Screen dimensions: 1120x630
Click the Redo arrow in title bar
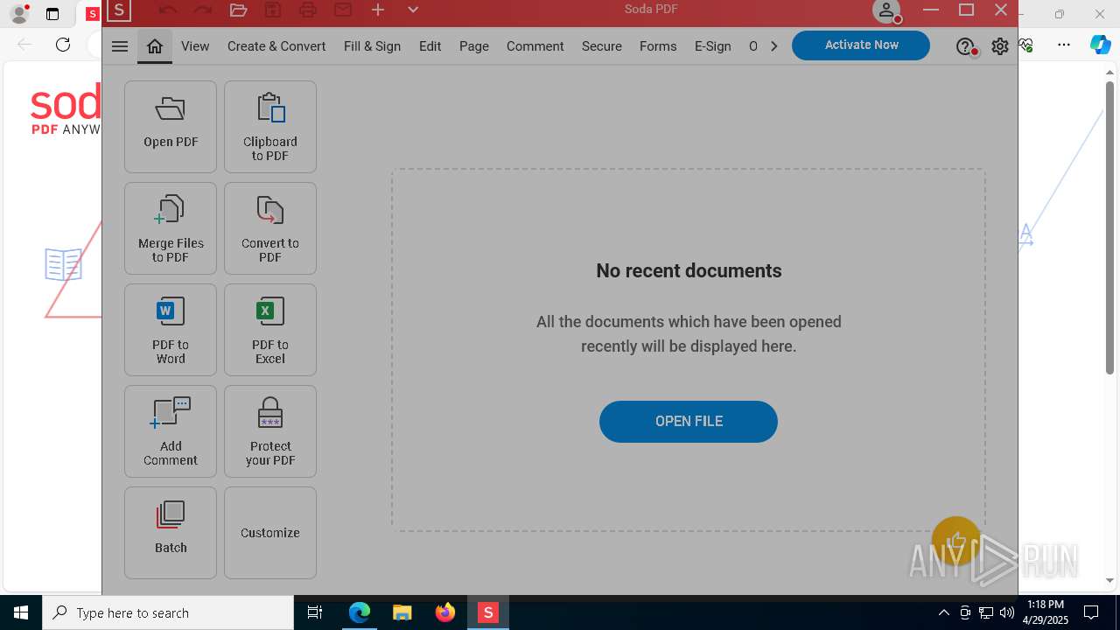click(203, 10)
